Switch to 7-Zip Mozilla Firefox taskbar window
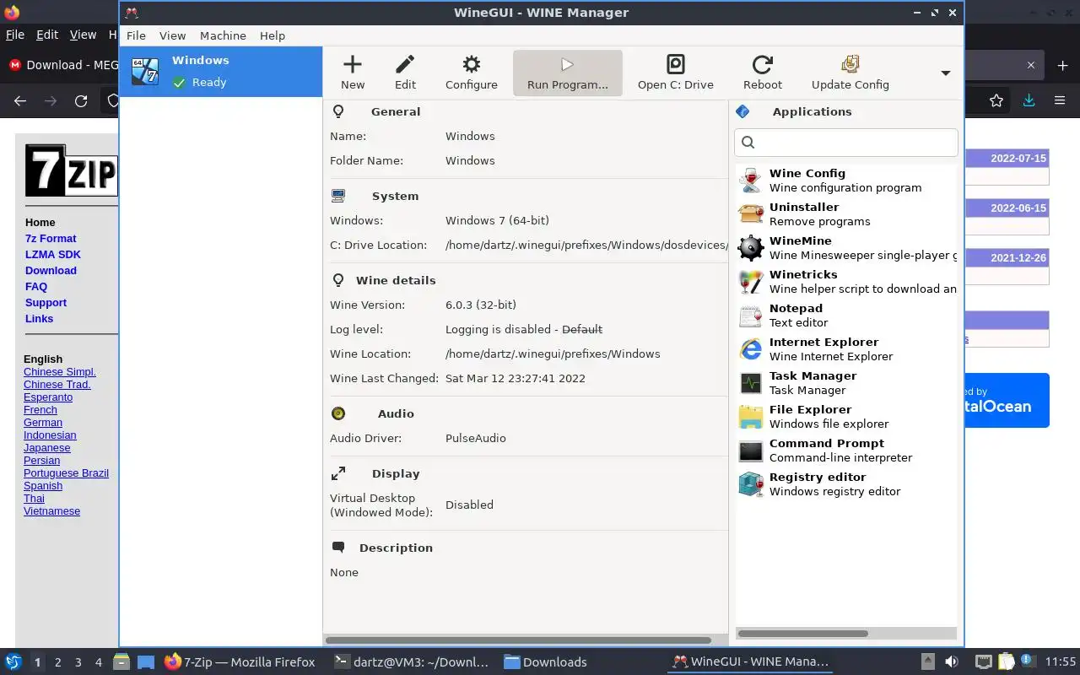This screenshot has height=675, width=1080. [x=240, y=661]
